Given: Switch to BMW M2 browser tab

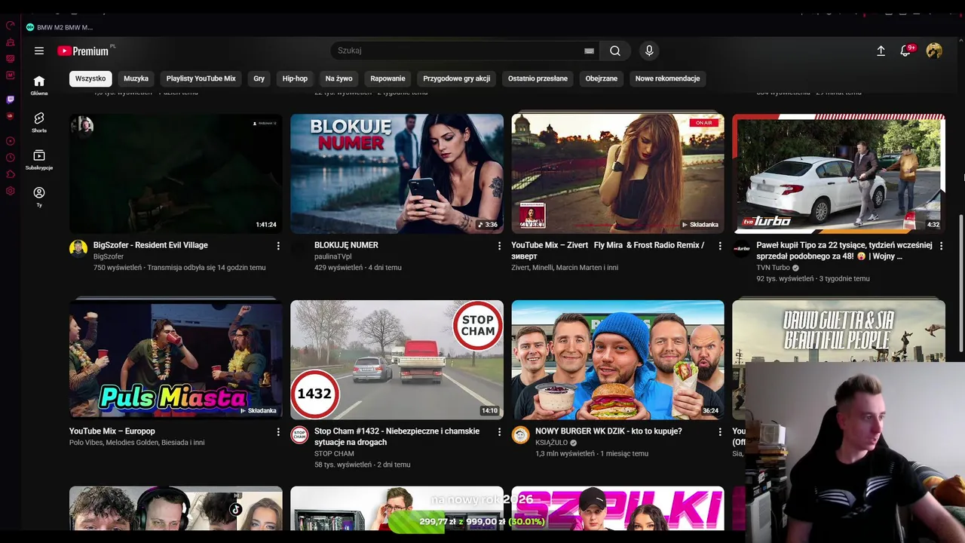Looking at the screenshot, I should (60, 27).
